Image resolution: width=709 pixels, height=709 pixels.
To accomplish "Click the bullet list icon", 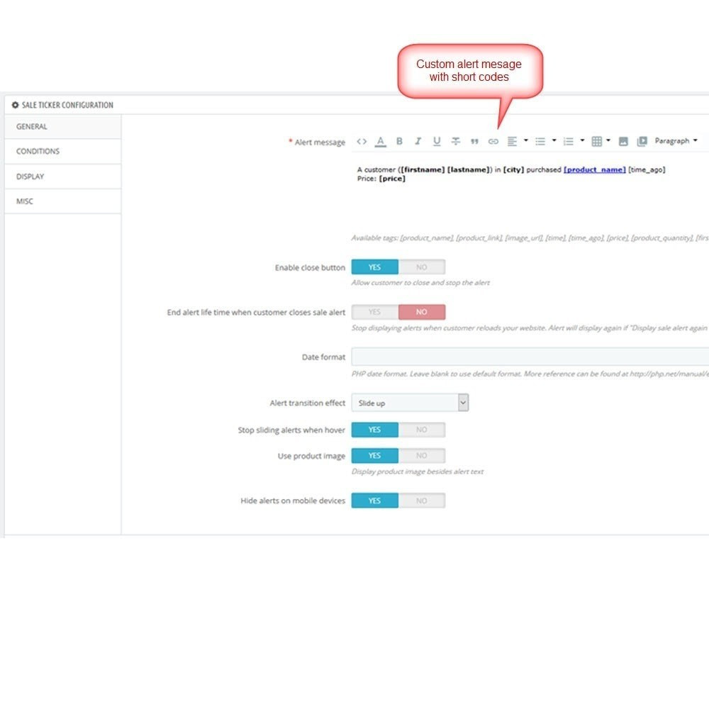I will [540, 142].
